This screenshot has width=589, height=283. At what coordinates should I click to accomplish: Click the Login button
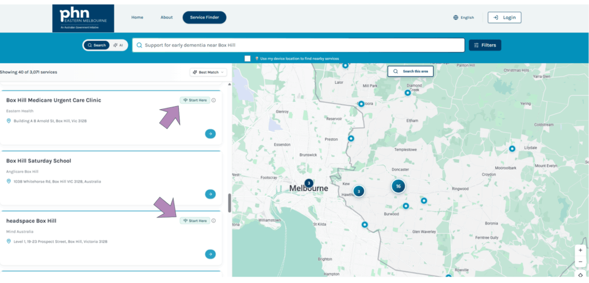tap(504, 18)
